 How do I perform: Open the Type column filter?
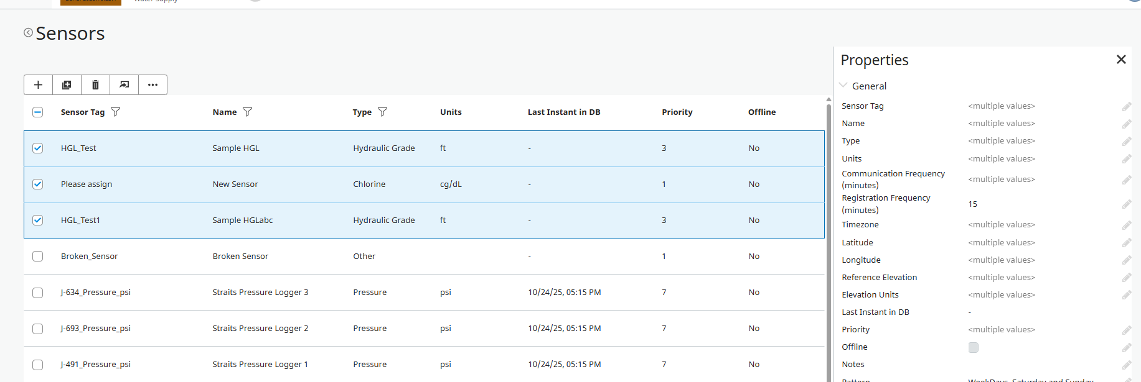[x=383, y=112]
